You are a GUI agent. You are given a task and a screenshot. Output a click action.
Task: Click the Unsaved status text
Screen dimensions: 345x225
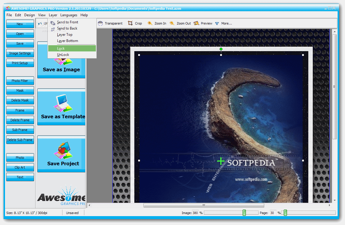72,213
